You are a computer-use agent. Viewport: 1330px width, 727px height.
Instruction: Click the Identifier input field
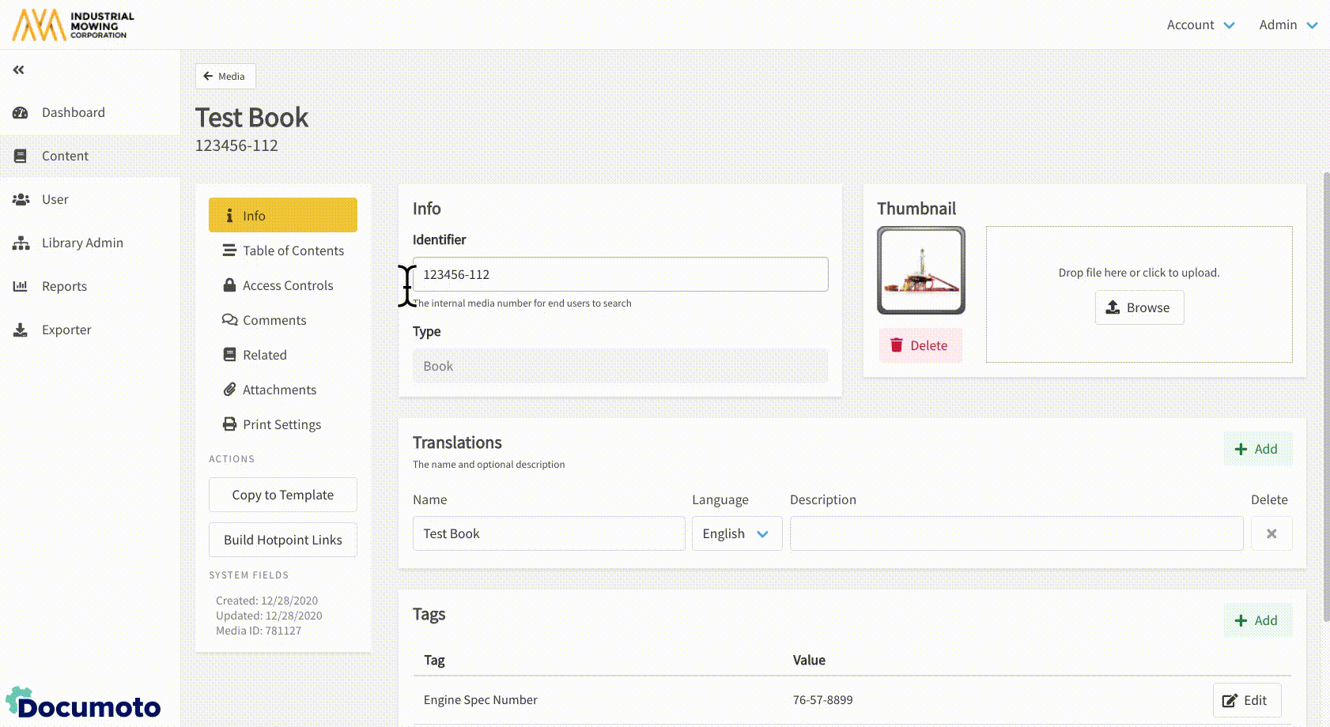tap(620, 274)
